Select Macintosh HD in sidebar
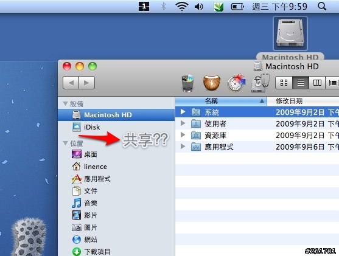This screenshot has width=339, height=256. point(116,115)
